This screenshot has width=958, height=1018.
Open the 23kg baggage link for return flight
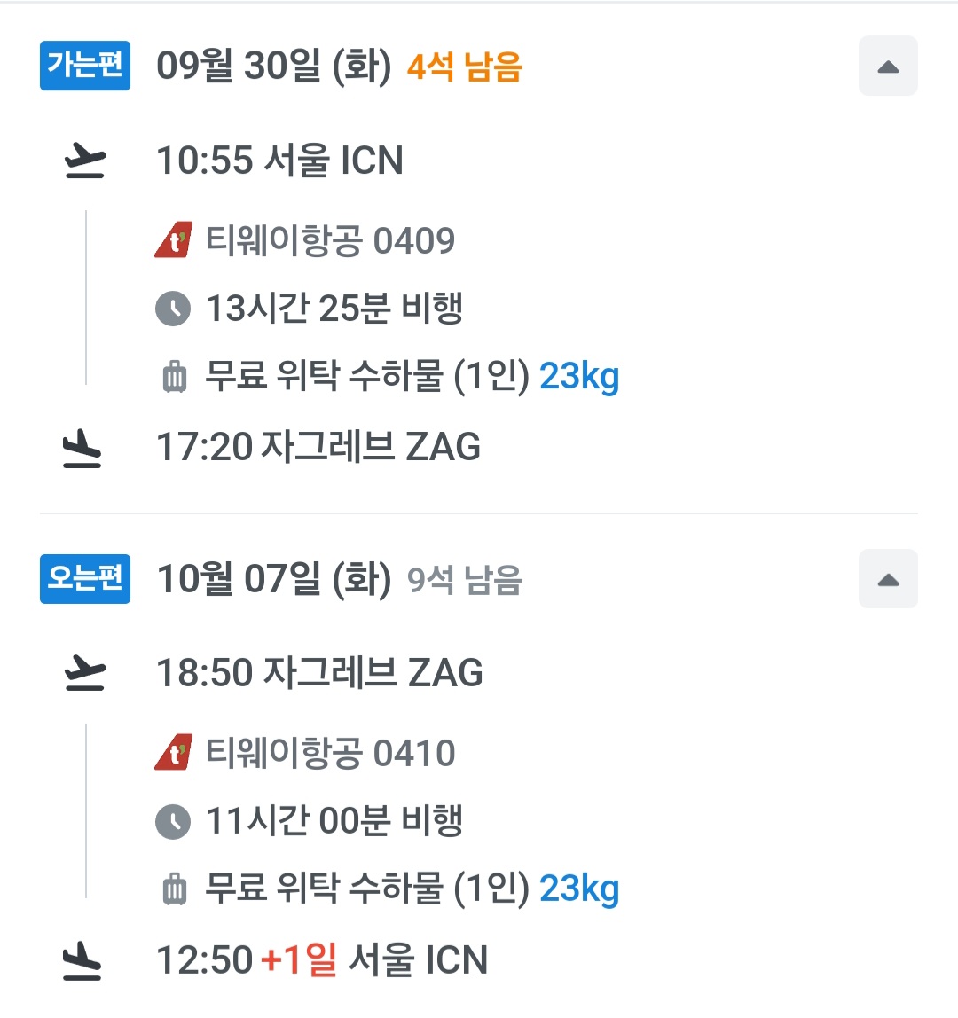tap(579, 889)
